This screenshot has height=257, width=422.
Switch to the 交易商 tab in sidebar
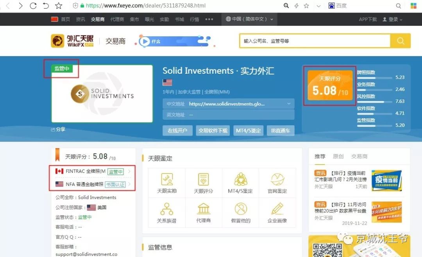point(359,156)
